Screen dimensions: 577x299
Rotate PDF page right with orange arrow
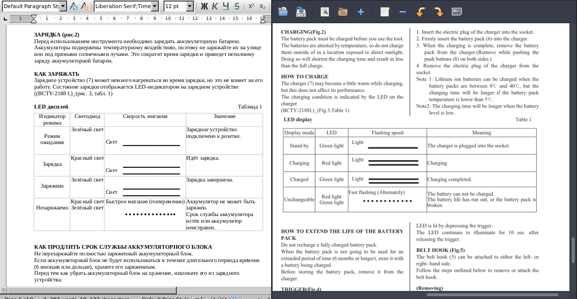click(x=439, y=12)
